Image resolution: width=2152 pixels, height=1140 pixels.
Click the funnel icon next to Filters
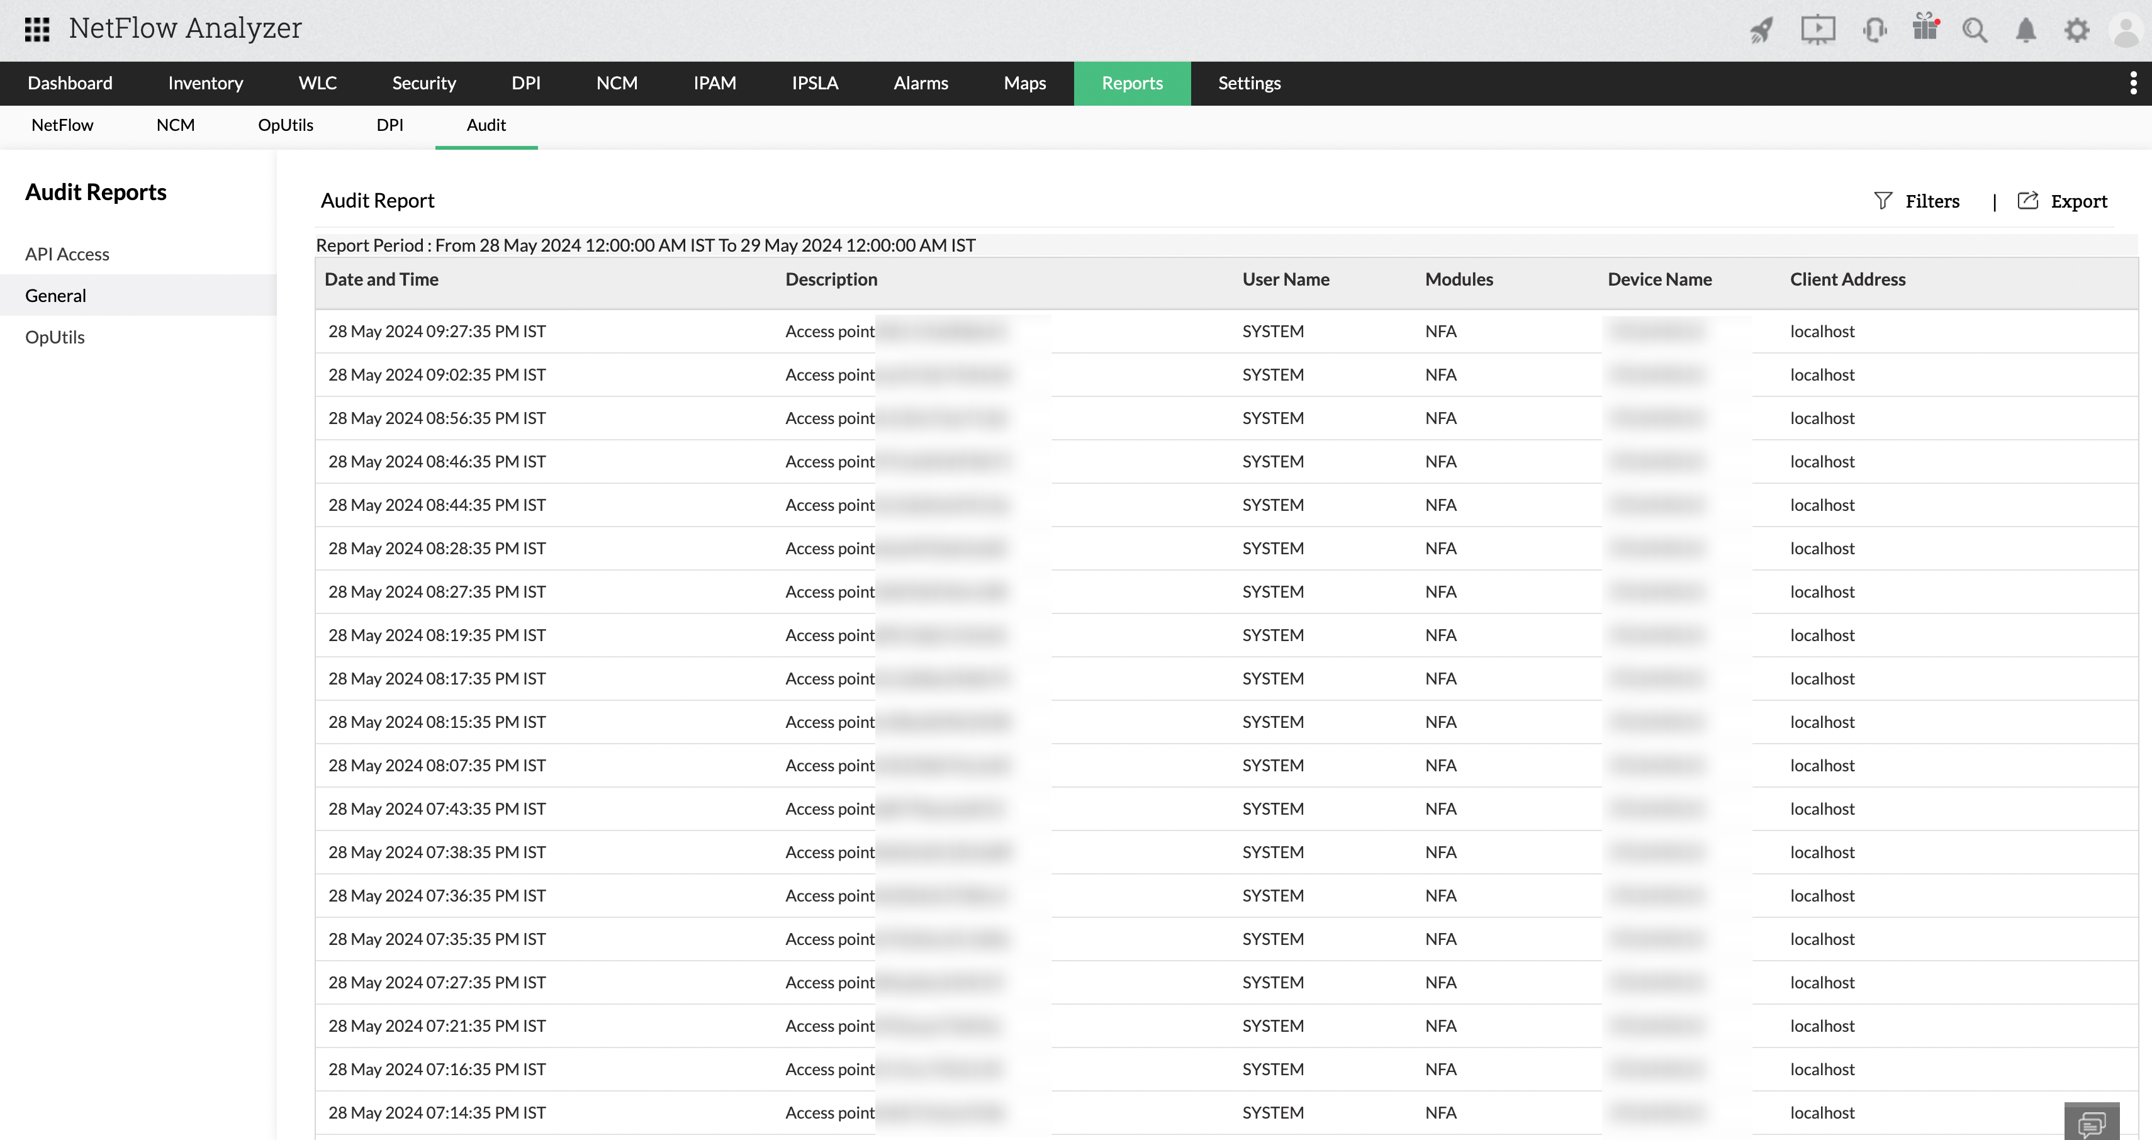[1884, 201]
